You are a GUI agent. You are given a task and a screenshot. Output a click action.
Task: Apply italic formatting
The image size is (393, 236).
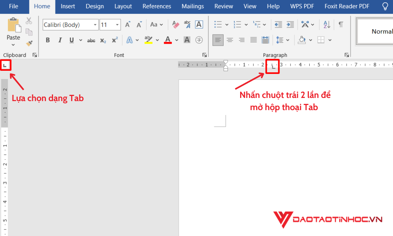coord(59,40)
